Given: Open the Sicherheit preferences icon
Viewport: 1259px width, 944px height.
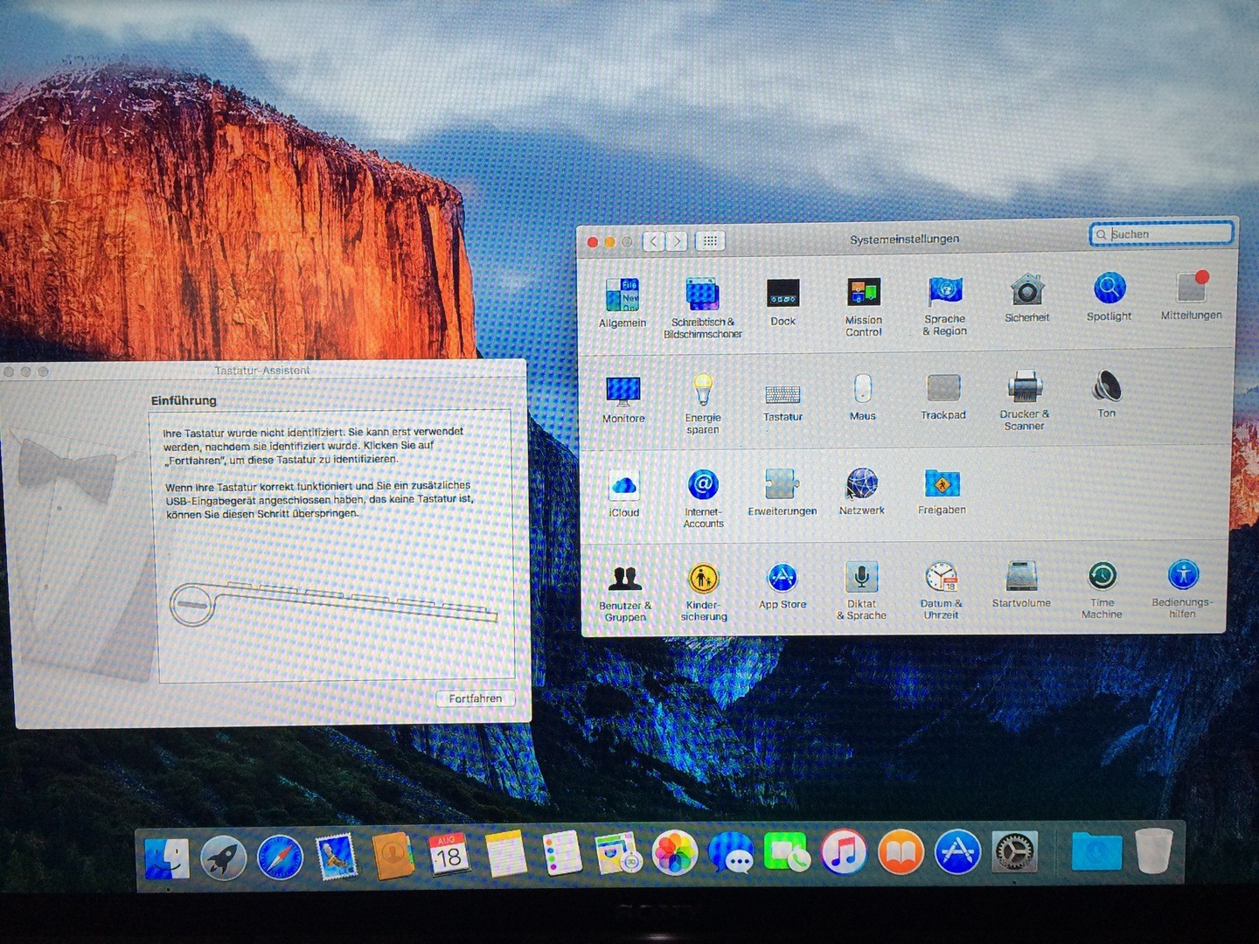Looking at the screenshot, I should [1026, 291].
